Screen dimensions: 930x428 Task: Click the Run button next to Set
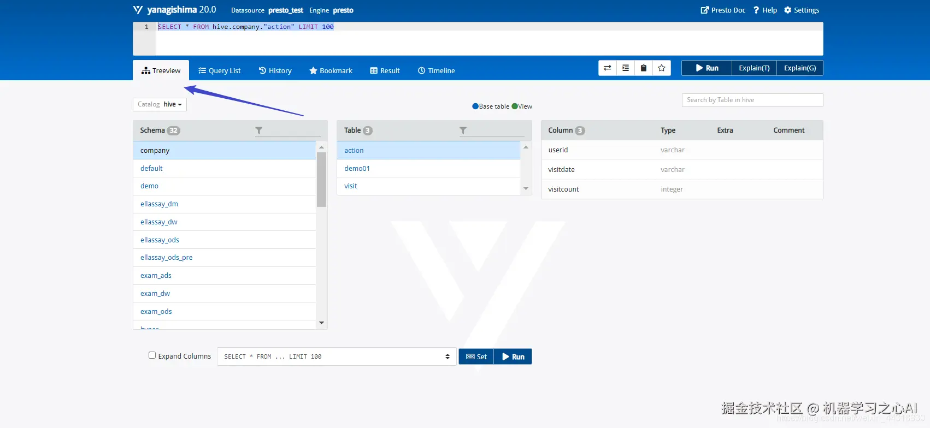tap(513, 356)
